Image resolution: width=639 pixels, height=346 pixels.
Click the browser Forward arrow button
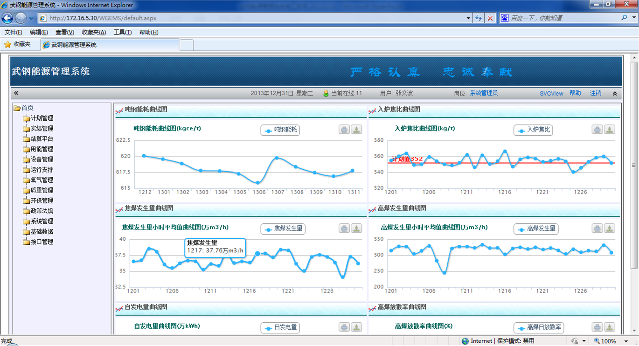[x=21, y=18]
